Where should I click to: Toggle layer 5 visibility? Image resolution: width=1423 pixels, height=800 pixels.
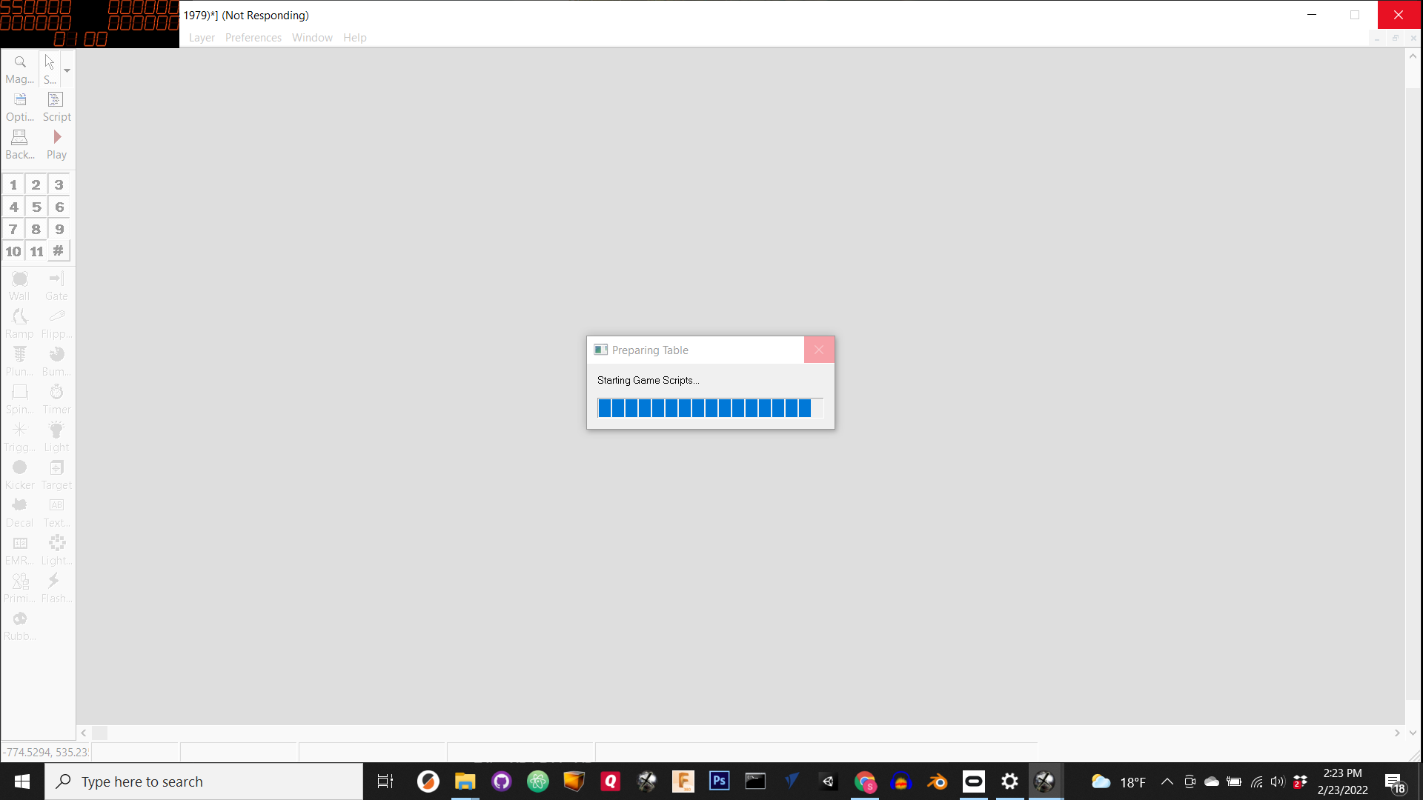36,207
